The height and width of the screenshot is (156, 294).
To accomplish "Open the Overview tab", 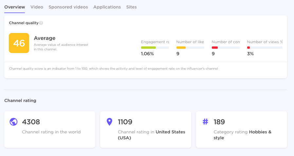I will pyautogui.click(x=15, y=7).
